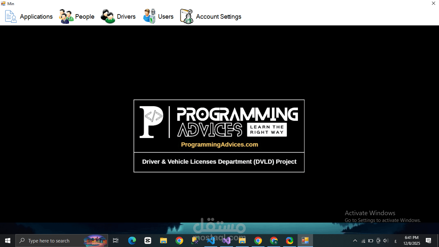Open the notification Action Center
The width and height of the screenshot is (439, 247).
pyautogui.click(x=428, y=241)
